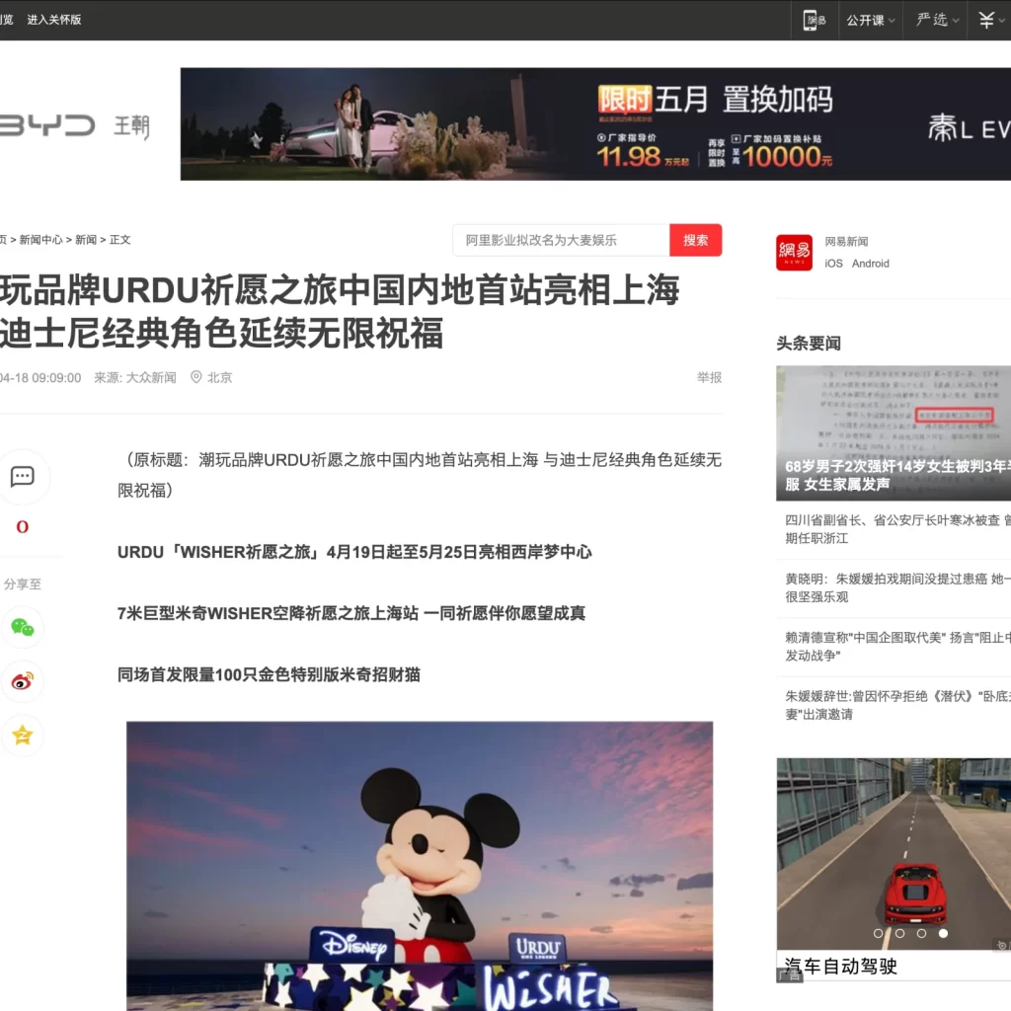Expand the 严选 dropdown menu

(x=938, y=20)
